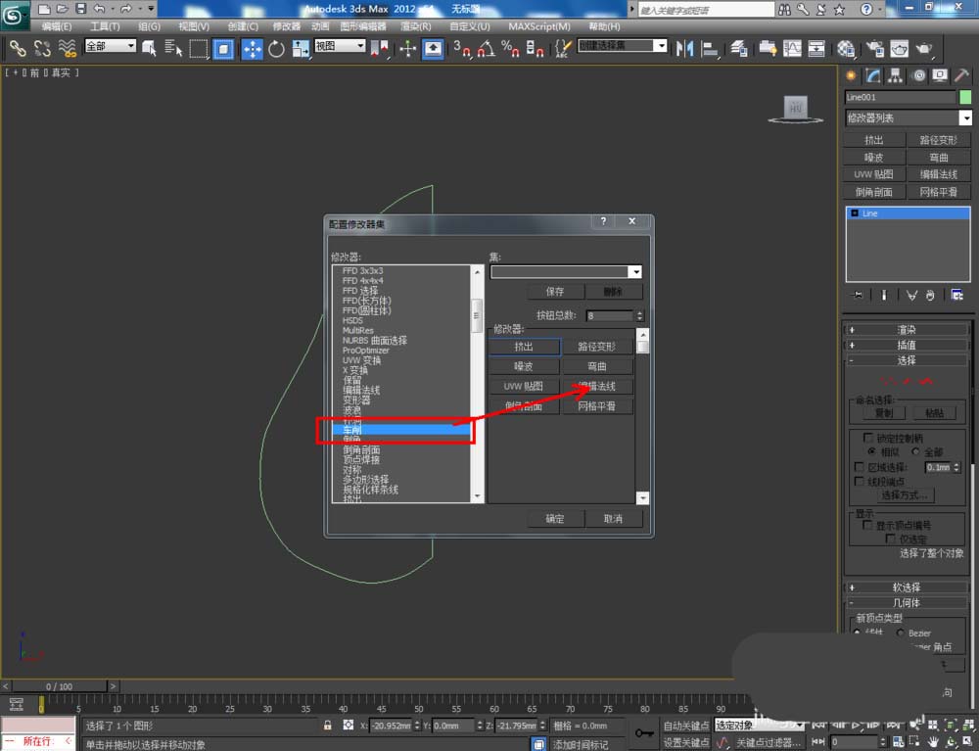Select 倒角剖面 in the modifier list
Viewport: 979px width, 751px height.
(x=361, y=450)
